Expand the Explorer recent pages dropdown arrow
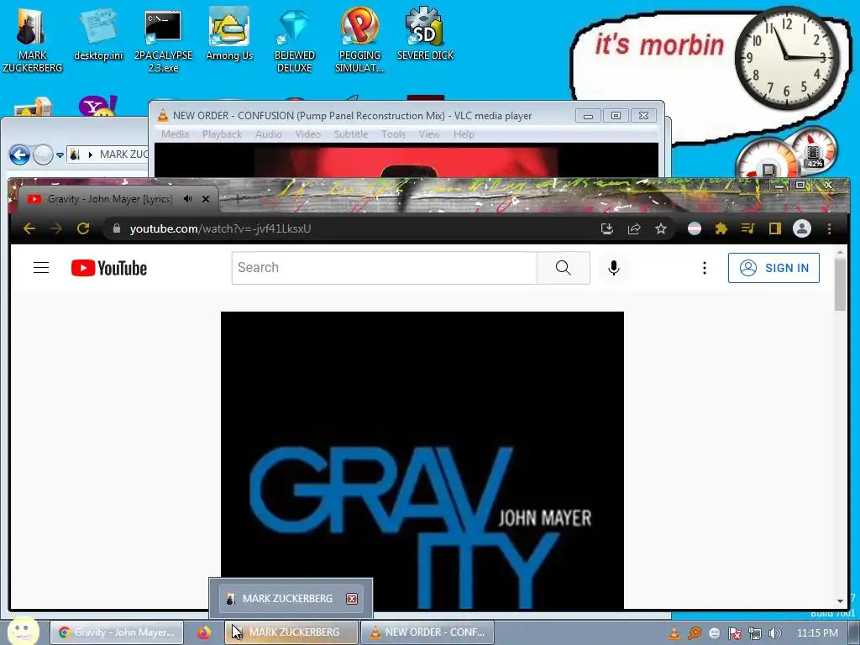This screenshot has width=860, height=645. pos(60,155)
